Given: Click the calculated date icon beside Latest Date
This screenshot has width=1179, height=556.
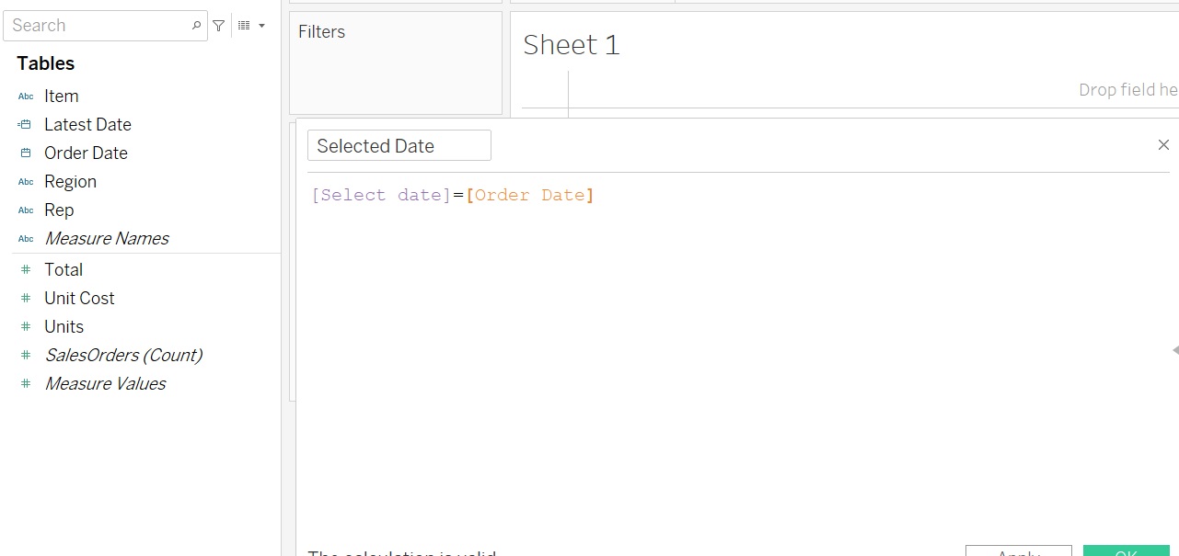Looking at the screenshot, I should coord(25,125).
